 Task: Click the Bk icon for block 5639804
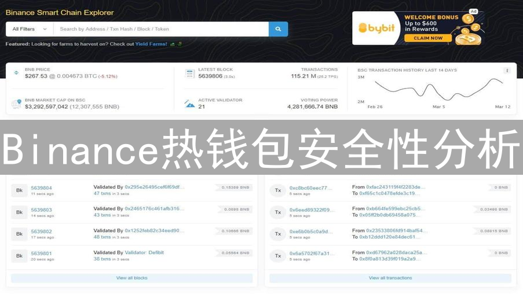(19, 190)
